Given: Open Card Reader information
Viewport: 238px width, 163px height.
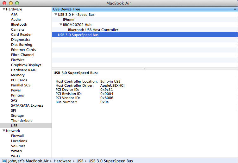Looking at the screenshot, I should click(22, 34).
